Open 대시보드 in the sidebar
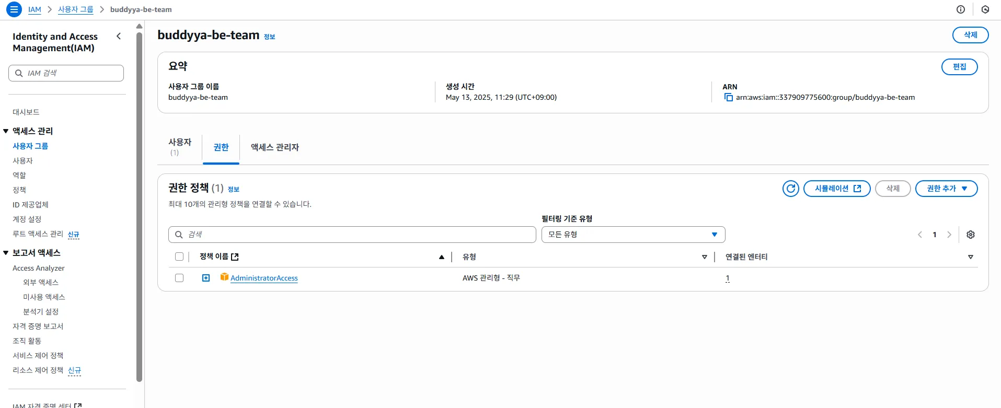The image size is (1001, 408). pos(26,112)
